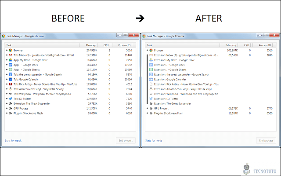The width and height of the screenshot is (281, 176).
Task: Select Plug-in: Shockwave Flash row in AFTER window
Action: pos(211,114)
